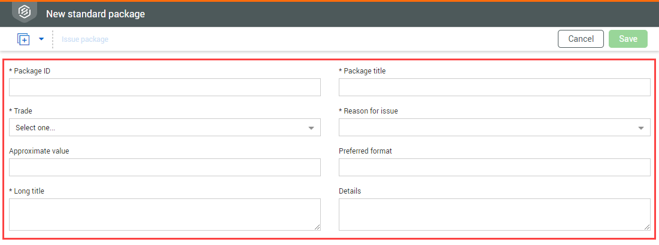
Task: Open the Trade dropdown arrow
Action: [x=311, y=128]
